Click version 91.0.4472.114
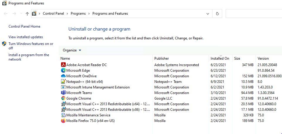The image size is (282, 134). click(x=268, y=98)
